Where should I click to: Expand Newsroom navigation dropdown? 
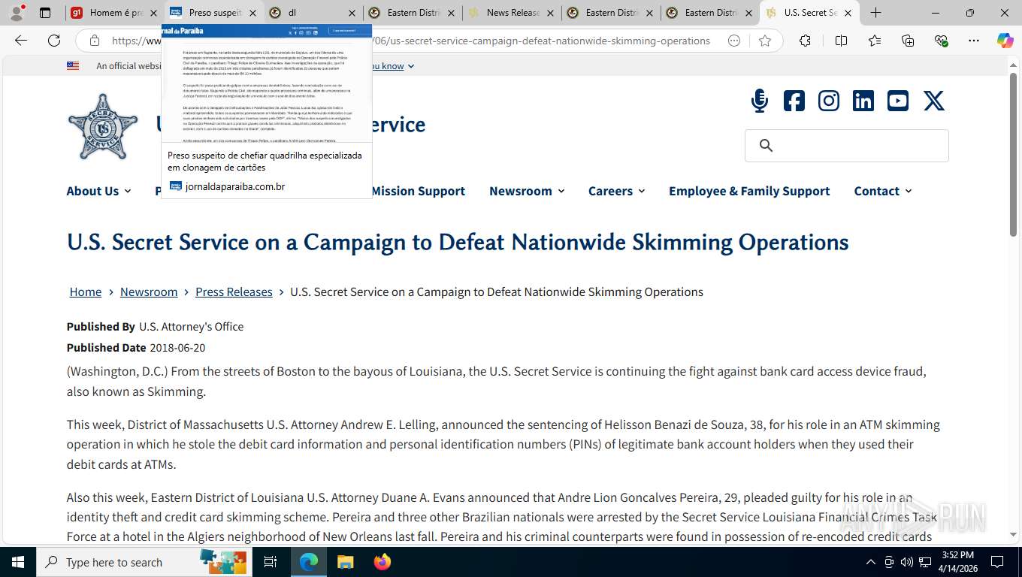(x=527, y=191)
